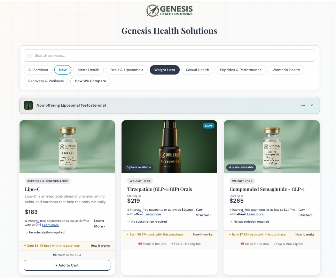Click Compounded Semaglutide - GLP-1 title
This screenshot has height=278, width=336.
click(x=267, y=189)
